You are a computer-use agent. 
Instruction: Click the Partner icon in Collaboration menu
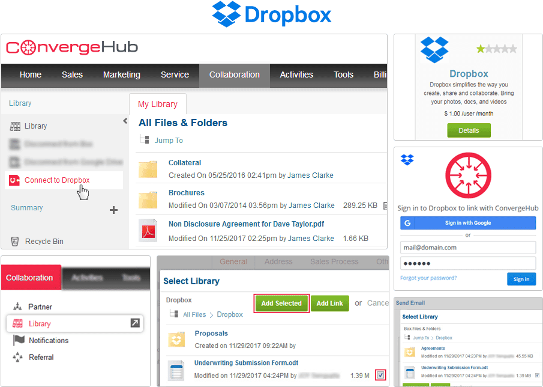17,306
